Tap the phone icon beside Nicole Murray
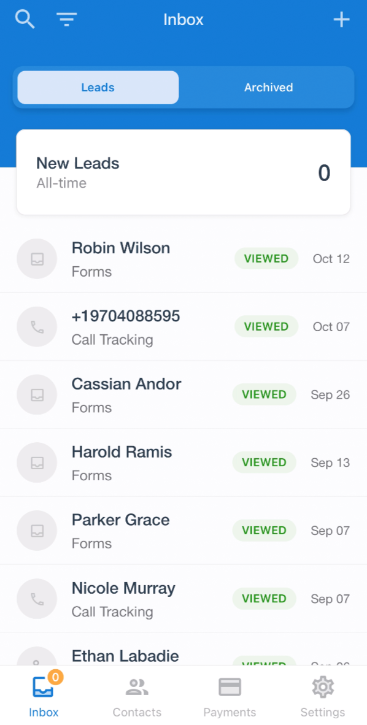This screenshot has height=725, width=367. (37, 599)
